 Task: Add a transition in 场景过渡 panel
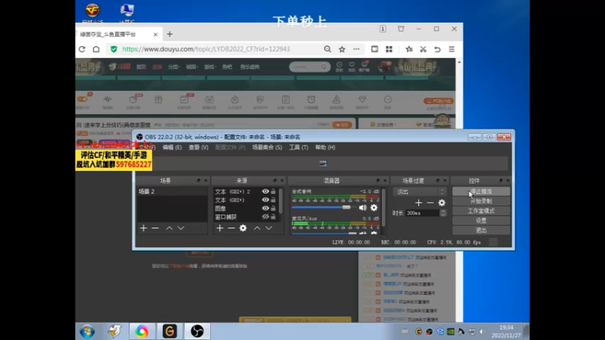(x=419, y=202)
